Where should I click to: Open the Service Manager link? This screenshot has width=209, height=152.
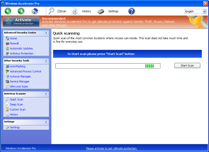click(x=20, y=82)
